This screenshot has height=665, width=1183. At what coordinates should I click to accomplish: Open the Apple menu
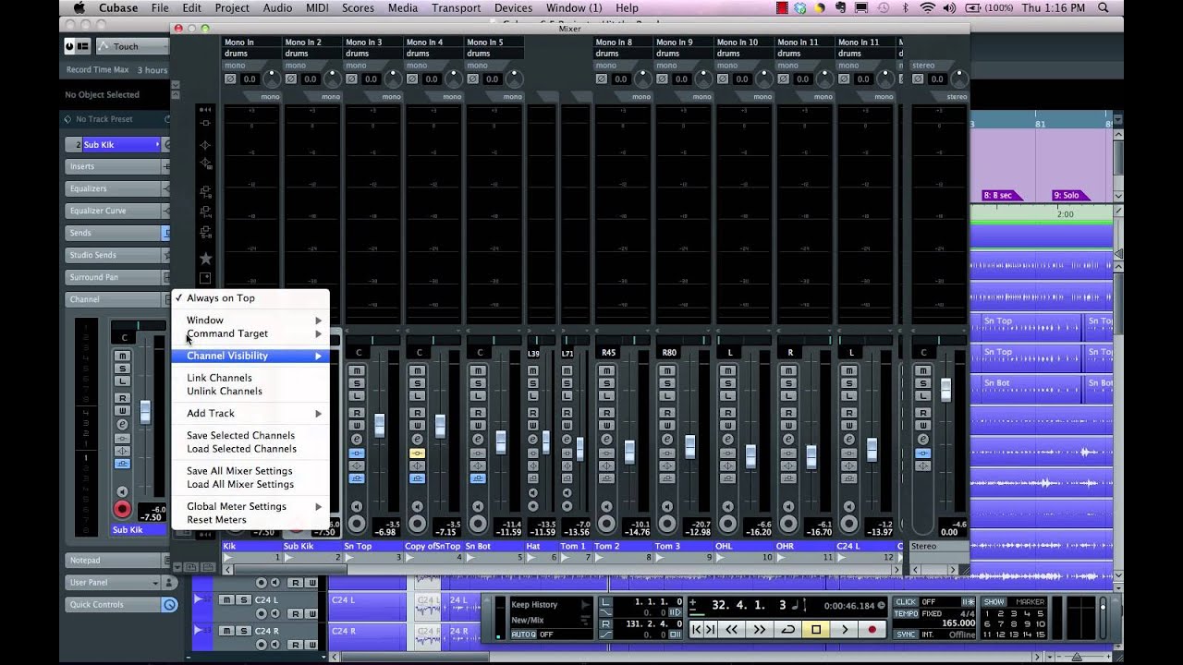coord(79,8)
